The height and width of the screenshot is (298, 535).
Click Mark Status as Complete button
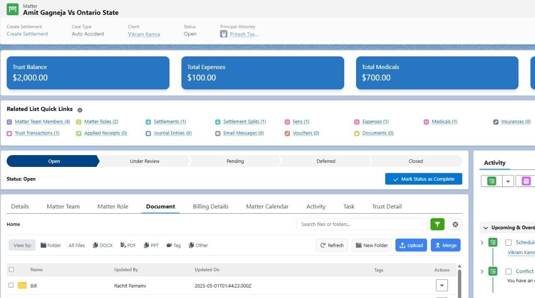pos(423,179)
